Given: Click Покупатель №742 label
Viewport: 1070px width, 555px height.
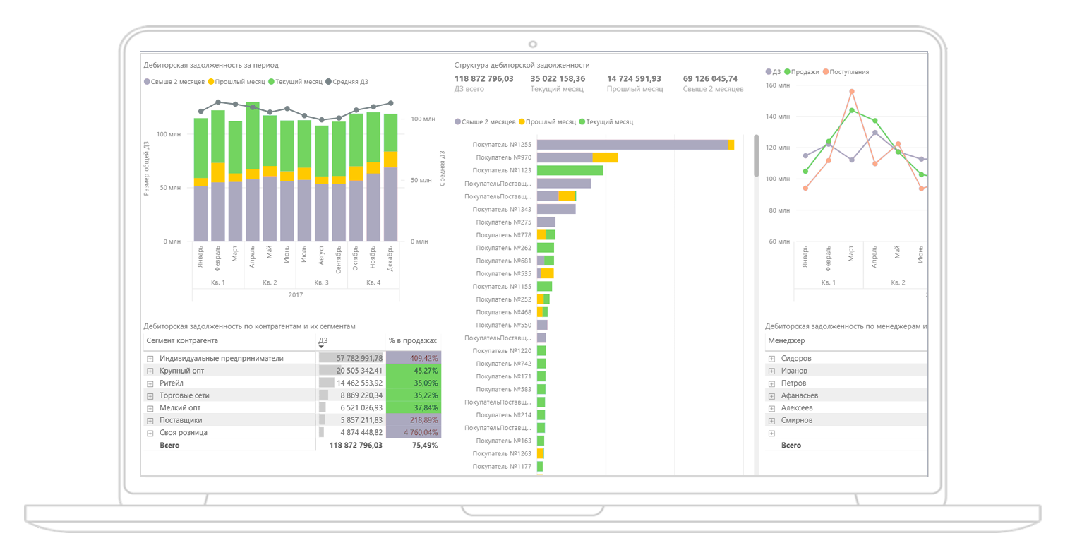Looking at the screenshot, I should [503, 364].
